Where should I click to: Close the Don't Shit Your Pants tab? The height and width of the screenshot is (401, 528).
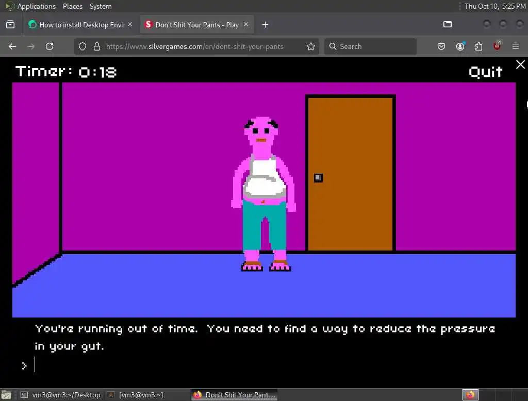246,24
